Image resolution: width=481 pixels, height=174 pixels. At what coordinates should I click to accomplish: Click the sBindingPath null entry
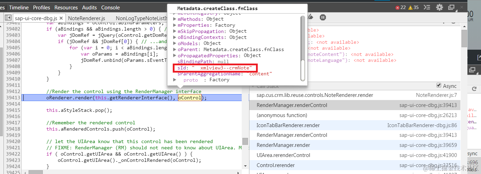[x=203, y=61]
